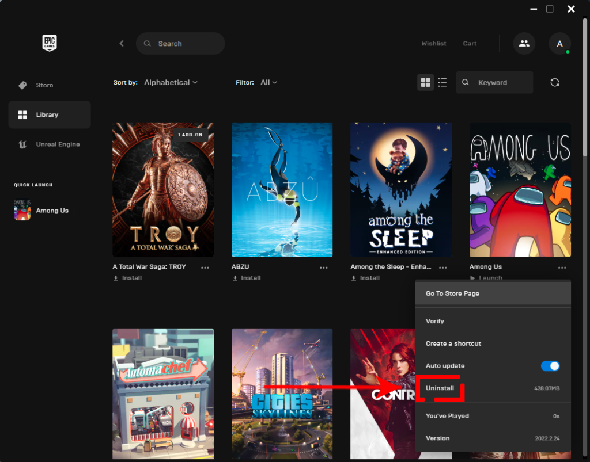Open the account avatar A menu
Image resolution: width=590 pixels, height=462 pixels.
tap(559, 44)
